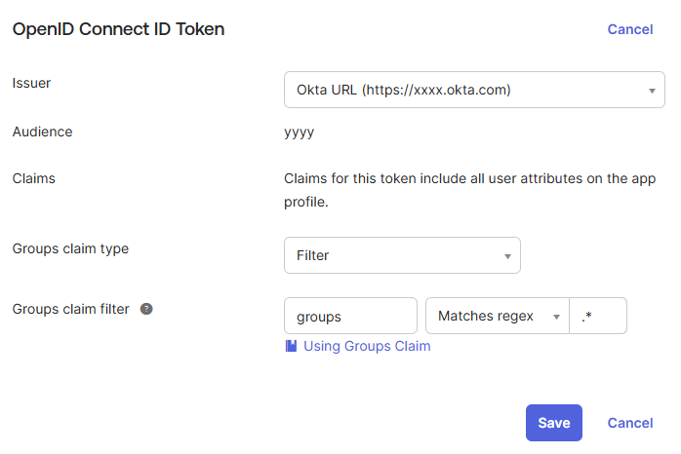Click the Issuer field label
Viewport: 681px width, 454px height.
point(31,83)
